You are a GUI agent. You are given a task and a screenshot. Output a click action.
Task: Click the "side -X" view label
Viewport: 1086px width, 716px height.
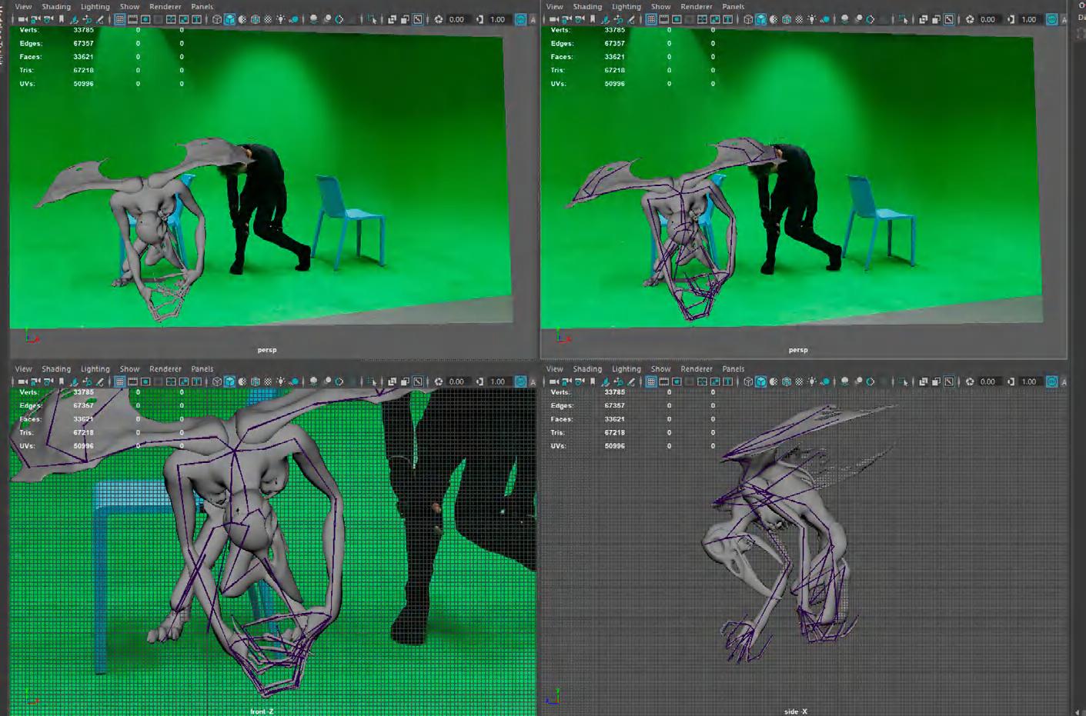(796, 711)
